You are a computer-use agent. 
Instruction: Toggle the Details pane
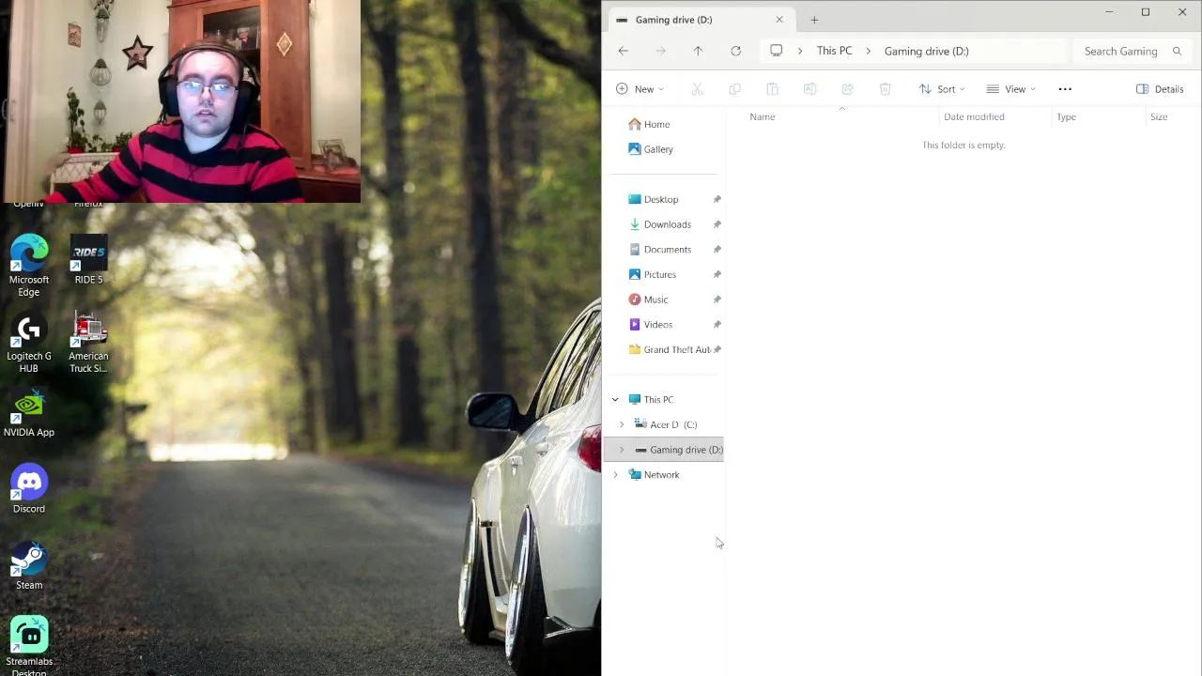click(1160, 89)
